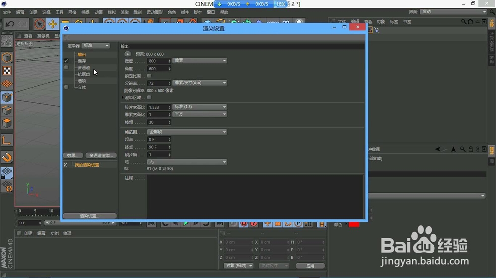Image resolution: width=496 pixels, height=278 pixels.
Task: Click the orange L-shaped axis tool icon
Action: tap(7, 140)
